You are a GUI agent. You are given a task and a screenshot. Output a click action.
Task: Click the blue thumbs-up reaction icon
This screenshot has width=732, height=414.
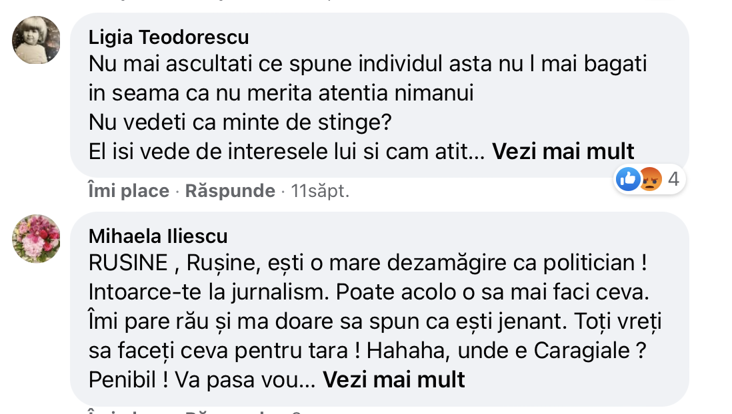pyautogui.click(x=628, y=178)
